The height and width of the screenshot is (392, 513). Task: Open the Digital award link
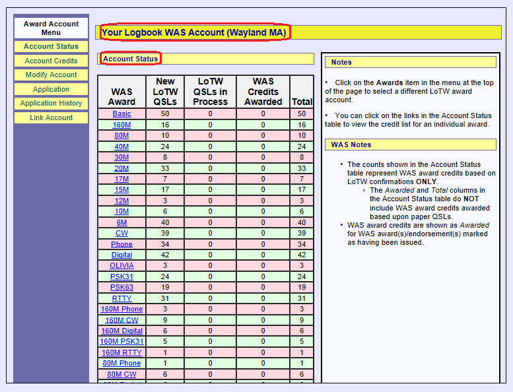(121, 255)
